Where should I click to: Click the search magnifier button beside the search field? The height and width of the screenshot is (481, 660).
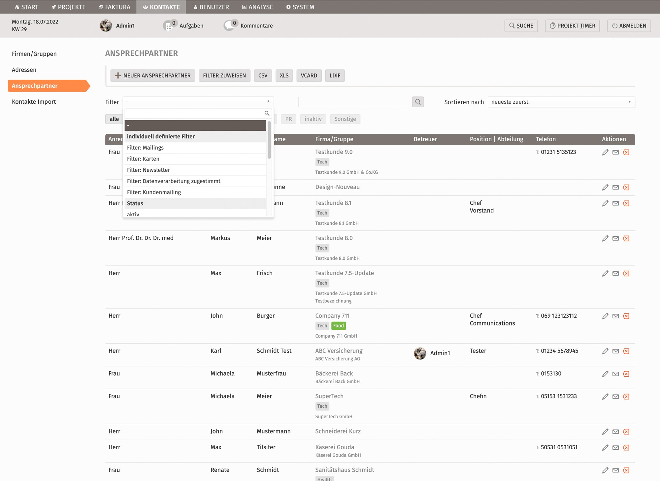[x=418, y=102]
